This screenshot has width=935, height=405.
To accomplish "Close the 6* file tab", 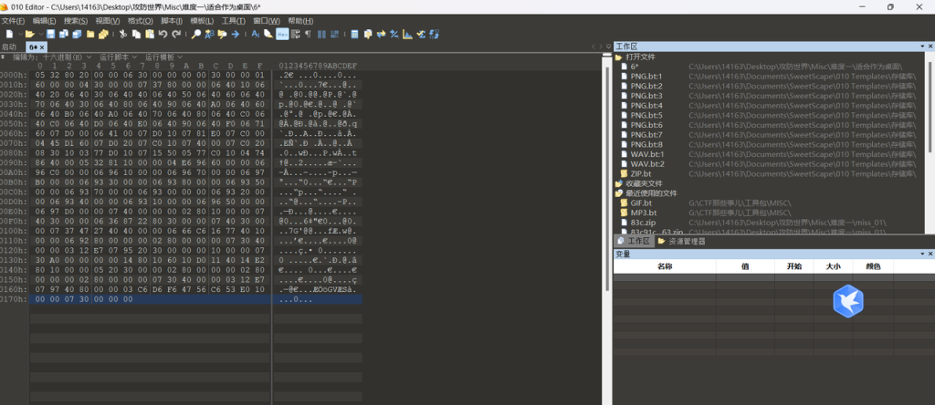I will 43,47.
